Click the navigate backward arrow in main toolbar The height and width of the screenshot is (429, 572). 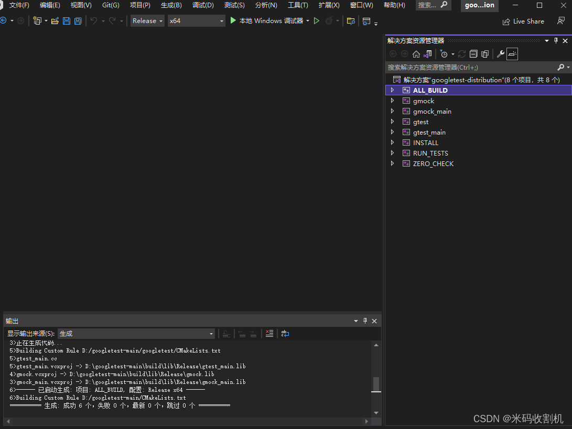click(x=3, y=21)
